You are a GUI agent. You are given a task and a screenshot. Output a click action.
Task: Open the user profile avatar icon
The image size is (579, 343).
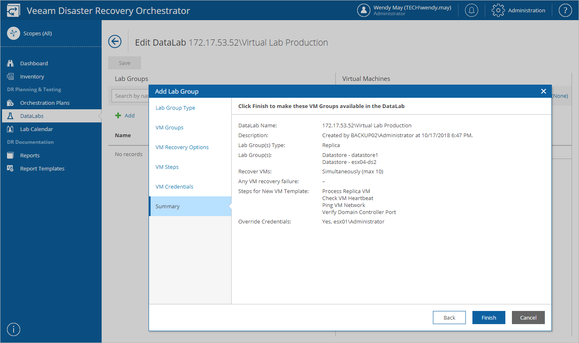364,10
